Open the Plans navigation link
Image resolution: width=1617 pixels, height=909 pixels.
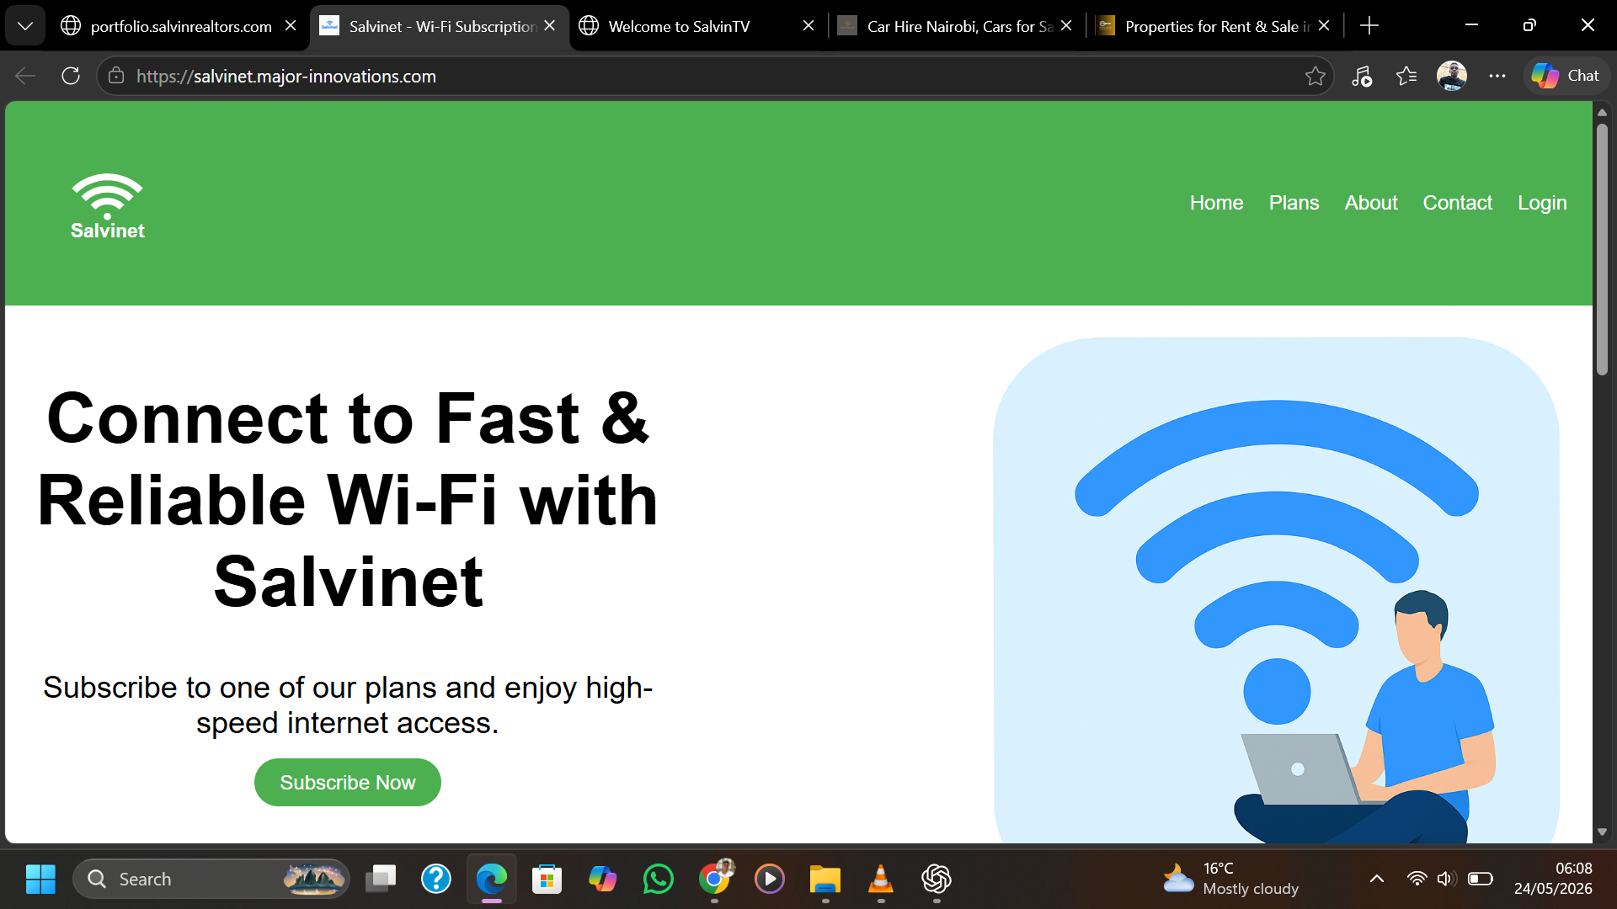point(1294,203)
